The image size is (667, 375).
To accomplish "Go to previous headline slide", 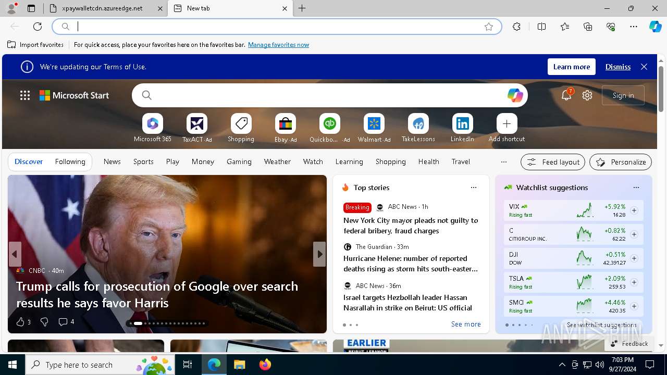I will [x=15, y=254].
